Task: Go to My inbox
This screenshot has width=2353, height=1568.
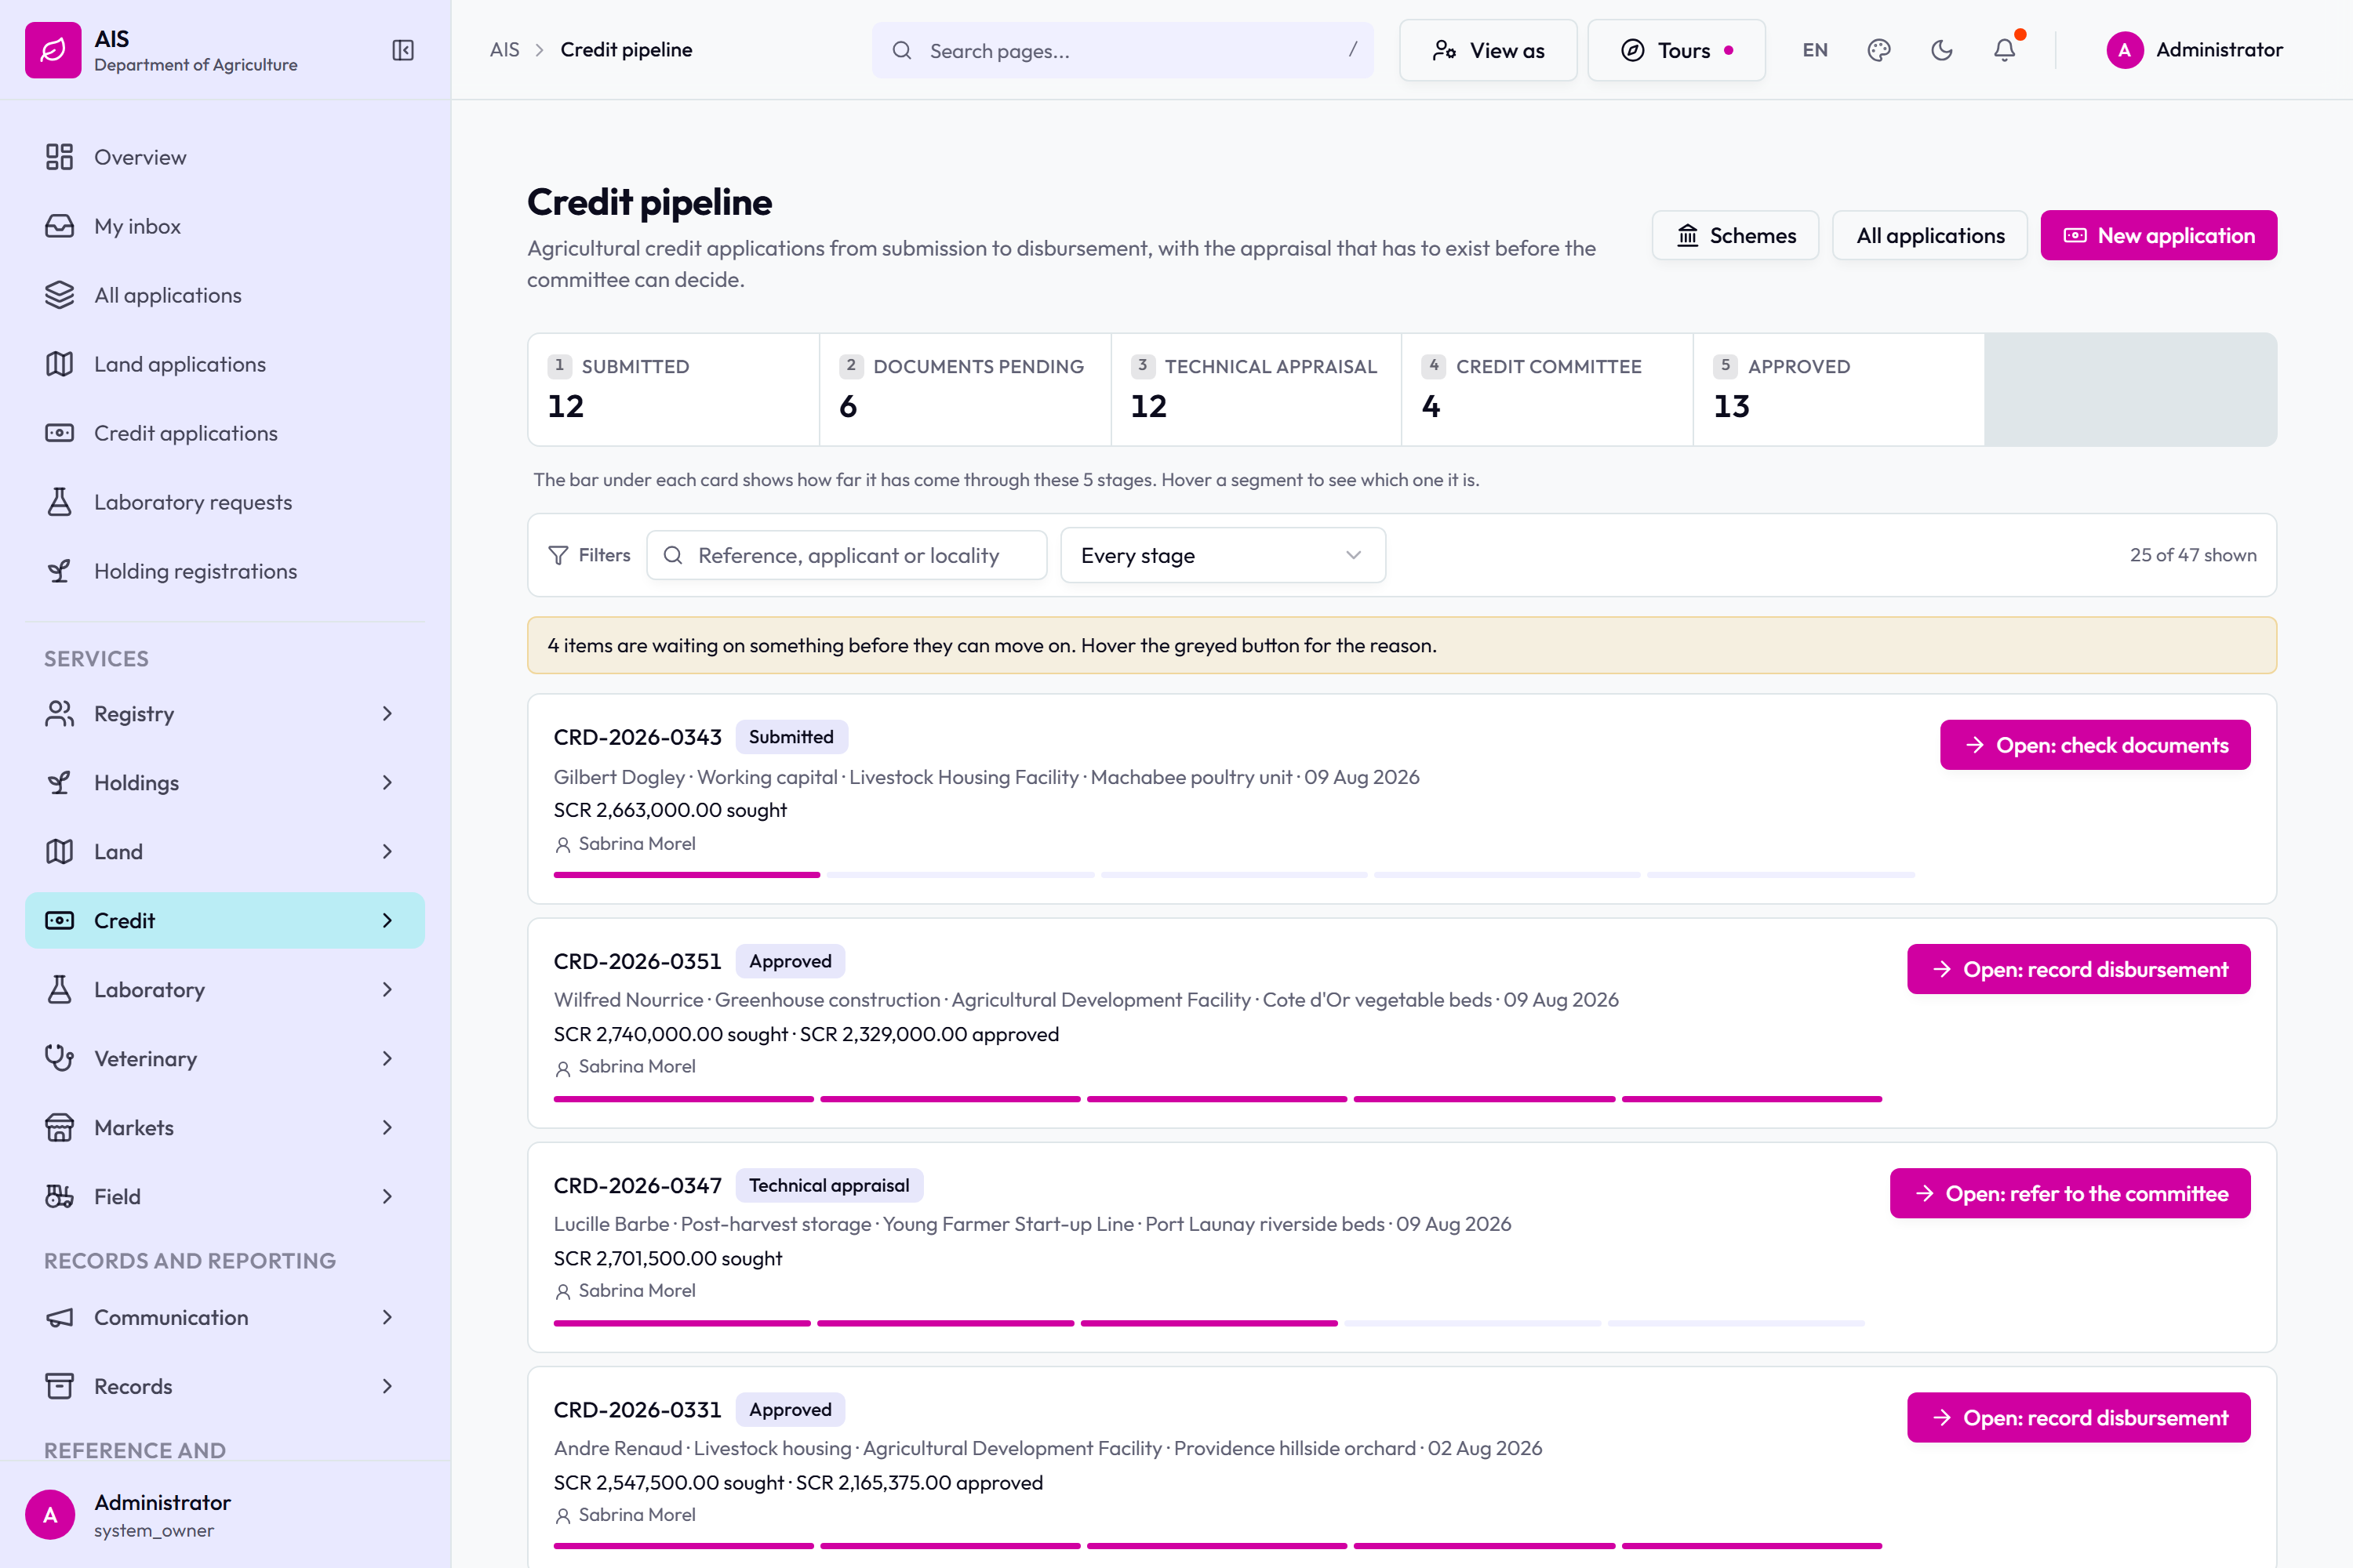Action: click(225, 226)
